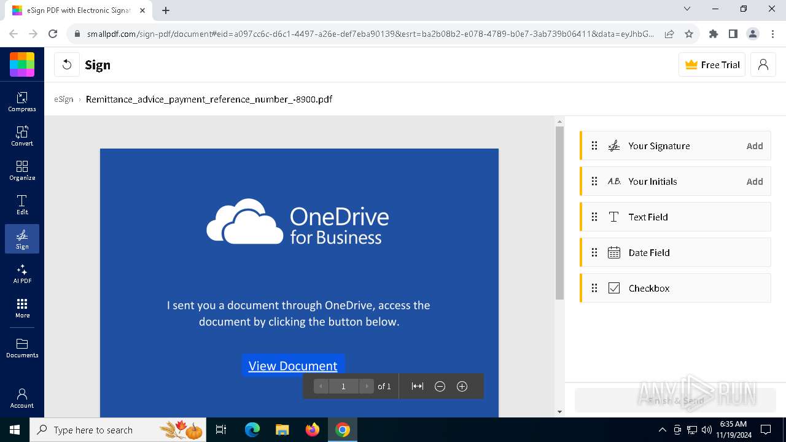
Task: Click drag handle of Date Field row
Action: 594,252
